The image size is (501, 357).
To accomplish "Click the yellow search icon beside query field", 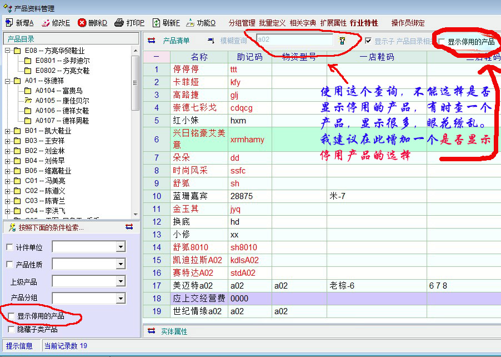I will click(342, 41).
